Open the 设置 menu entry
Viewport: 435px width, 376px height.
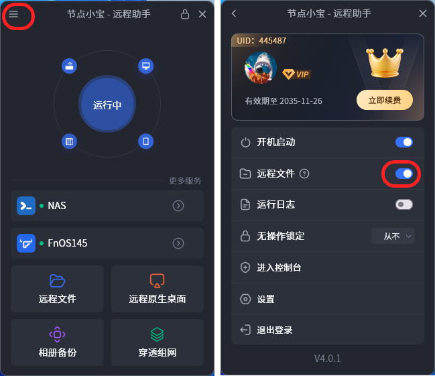tap(328, 299)
